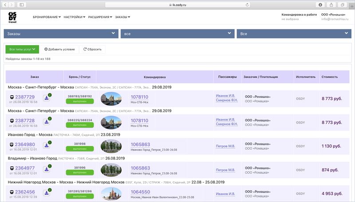Open 'Все типы услуг' green dropdown
The height and width of the screenshot is (202, 355).
22,49
